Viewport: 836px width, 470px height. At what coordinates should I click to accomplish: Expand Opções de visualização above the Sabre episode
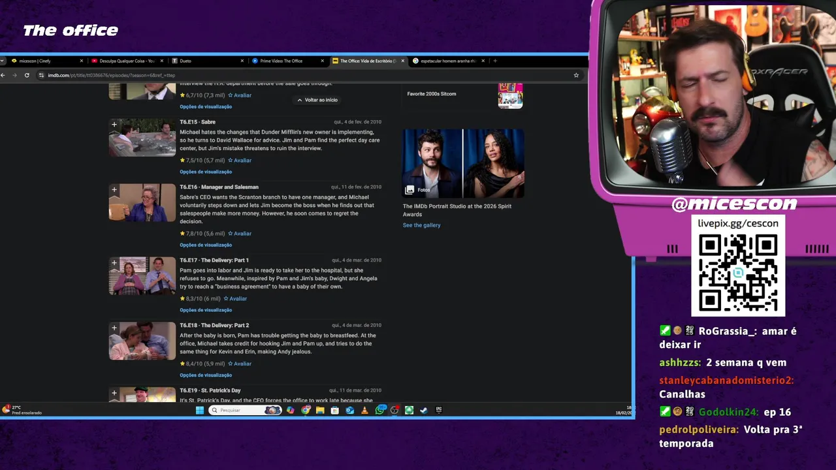[206, 106]
